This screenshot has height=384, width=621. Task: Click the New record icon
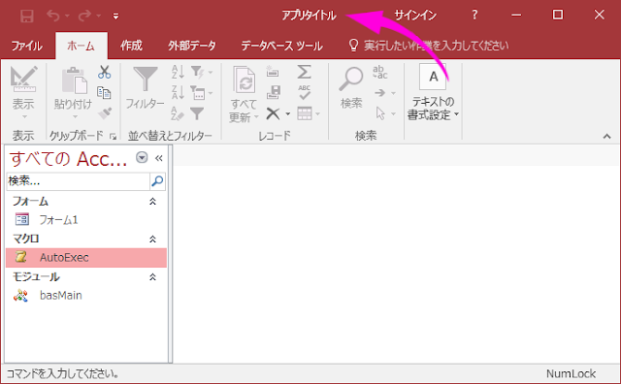(x=273, y=72)
